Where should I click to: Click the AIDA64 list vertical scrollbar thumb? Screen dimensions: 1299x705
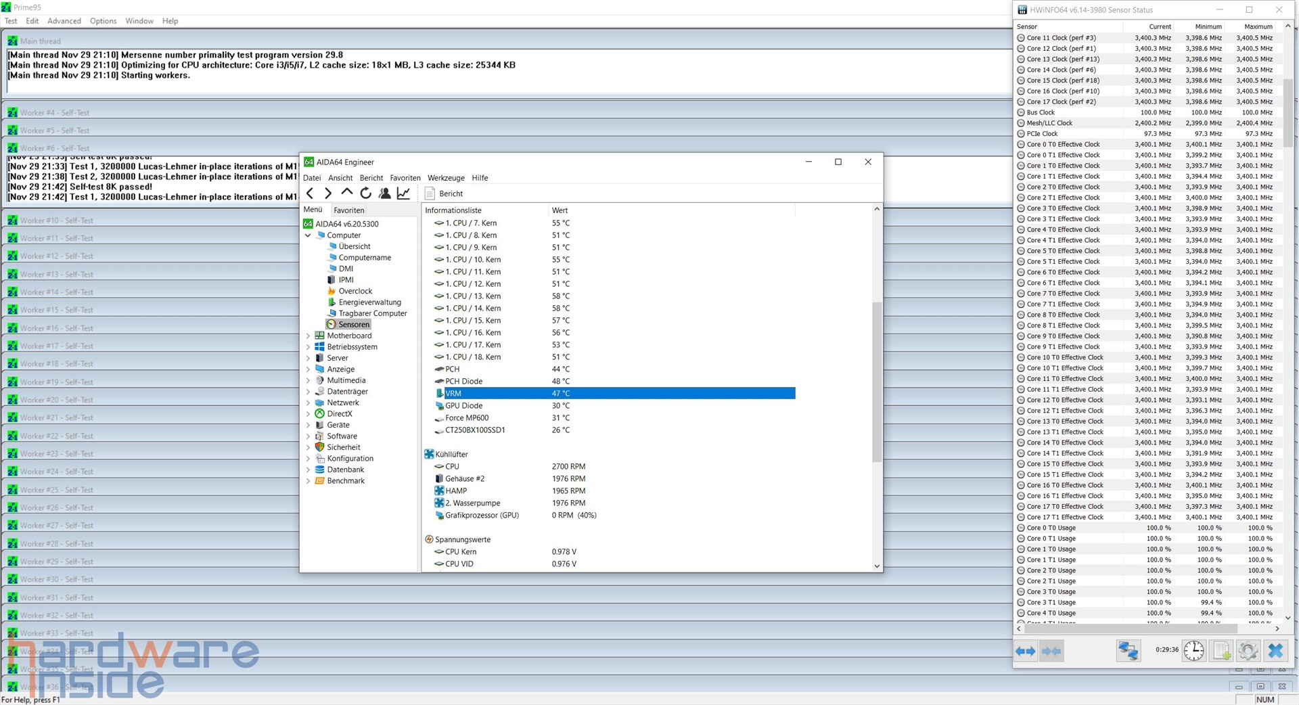(877, 381)
